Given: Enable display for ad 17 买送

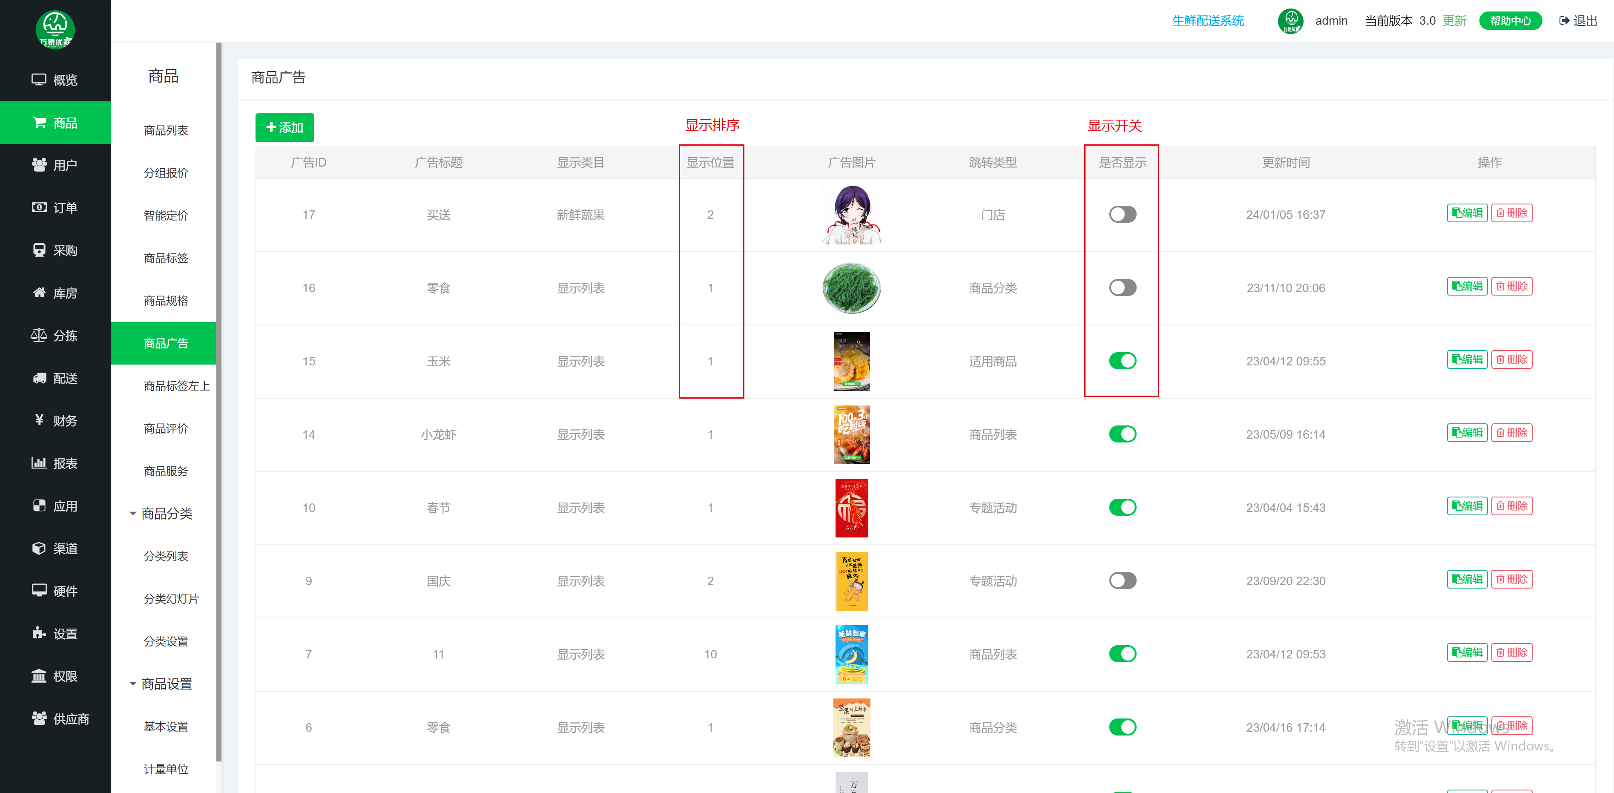Looking at the screenshot, I should point(1122,214).
